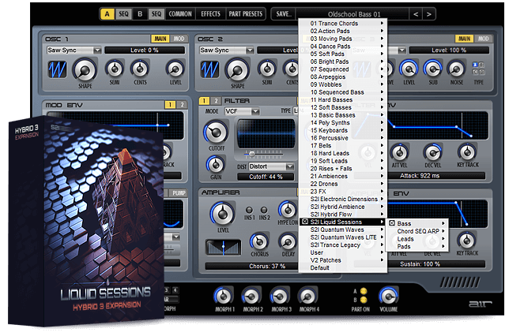Click the amplifier DELAY knob
This screenshot has width=509, height=336.
click(x=288, y=241)
